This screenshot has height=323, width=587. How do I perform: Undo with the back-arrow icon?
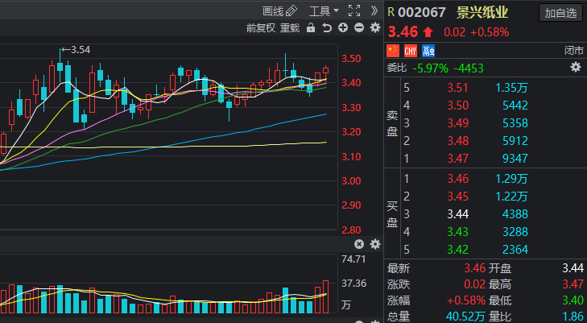327,27
